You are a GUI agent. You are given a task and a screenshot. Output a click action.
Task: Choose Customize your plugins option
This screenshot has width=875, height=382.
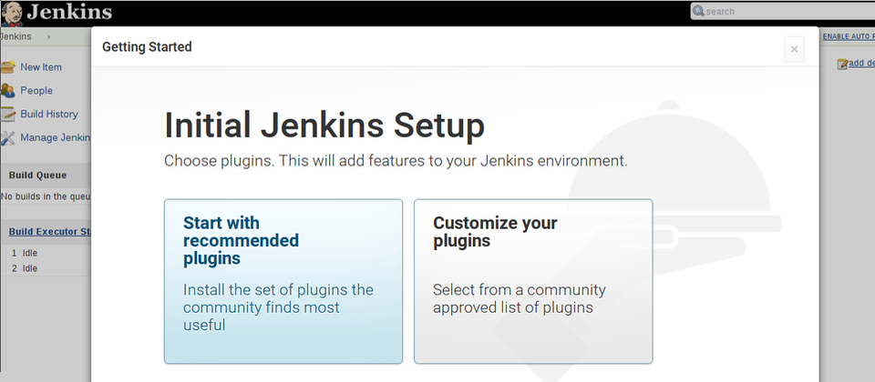[x=533, y=281]
